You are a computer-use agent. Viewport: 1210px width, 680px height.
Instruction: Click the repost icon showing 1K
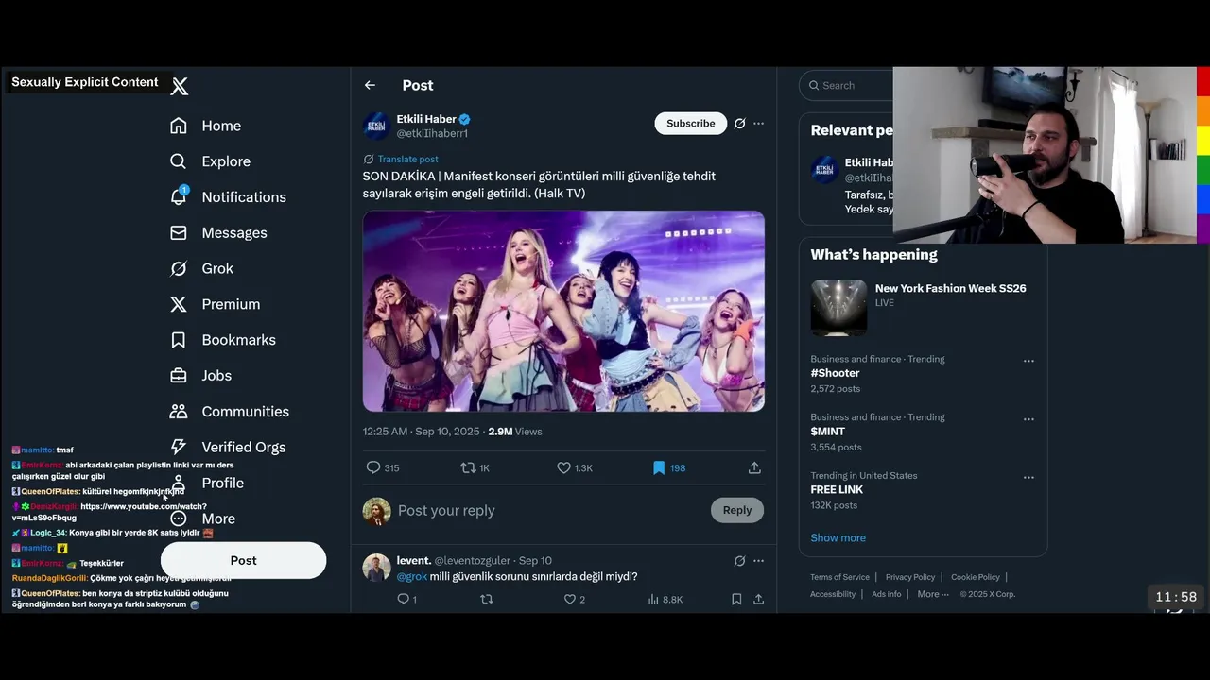[467, 467]
